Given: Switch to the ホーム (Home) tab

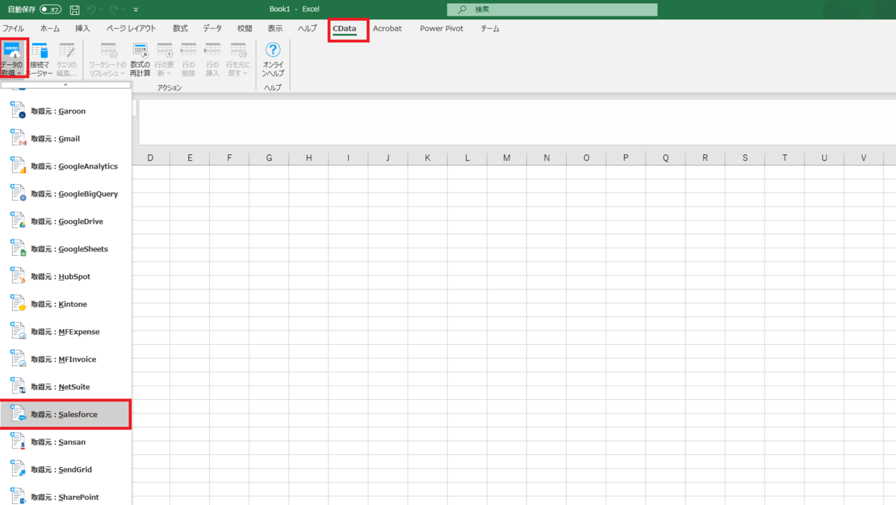Looking at the screenshot, I should tap(50, 28).
